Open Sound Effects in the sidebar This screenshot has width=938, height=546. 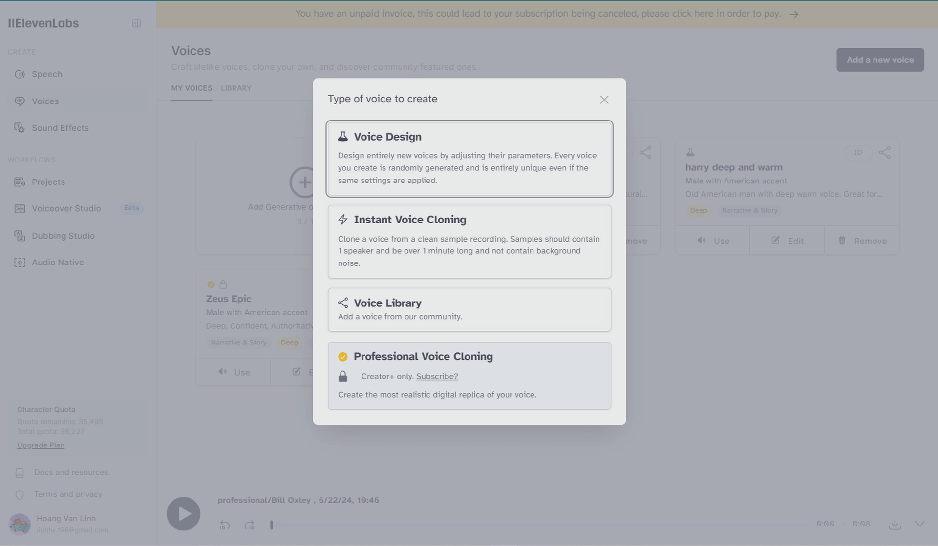pos(78,128)
